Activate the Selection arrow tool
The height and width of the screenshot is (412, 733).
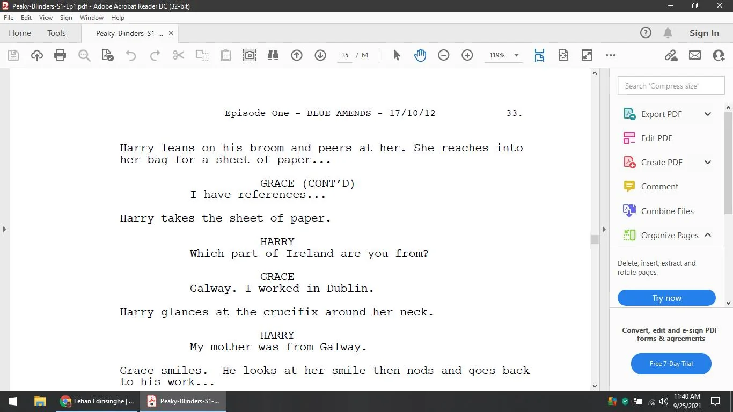point(397,55)
